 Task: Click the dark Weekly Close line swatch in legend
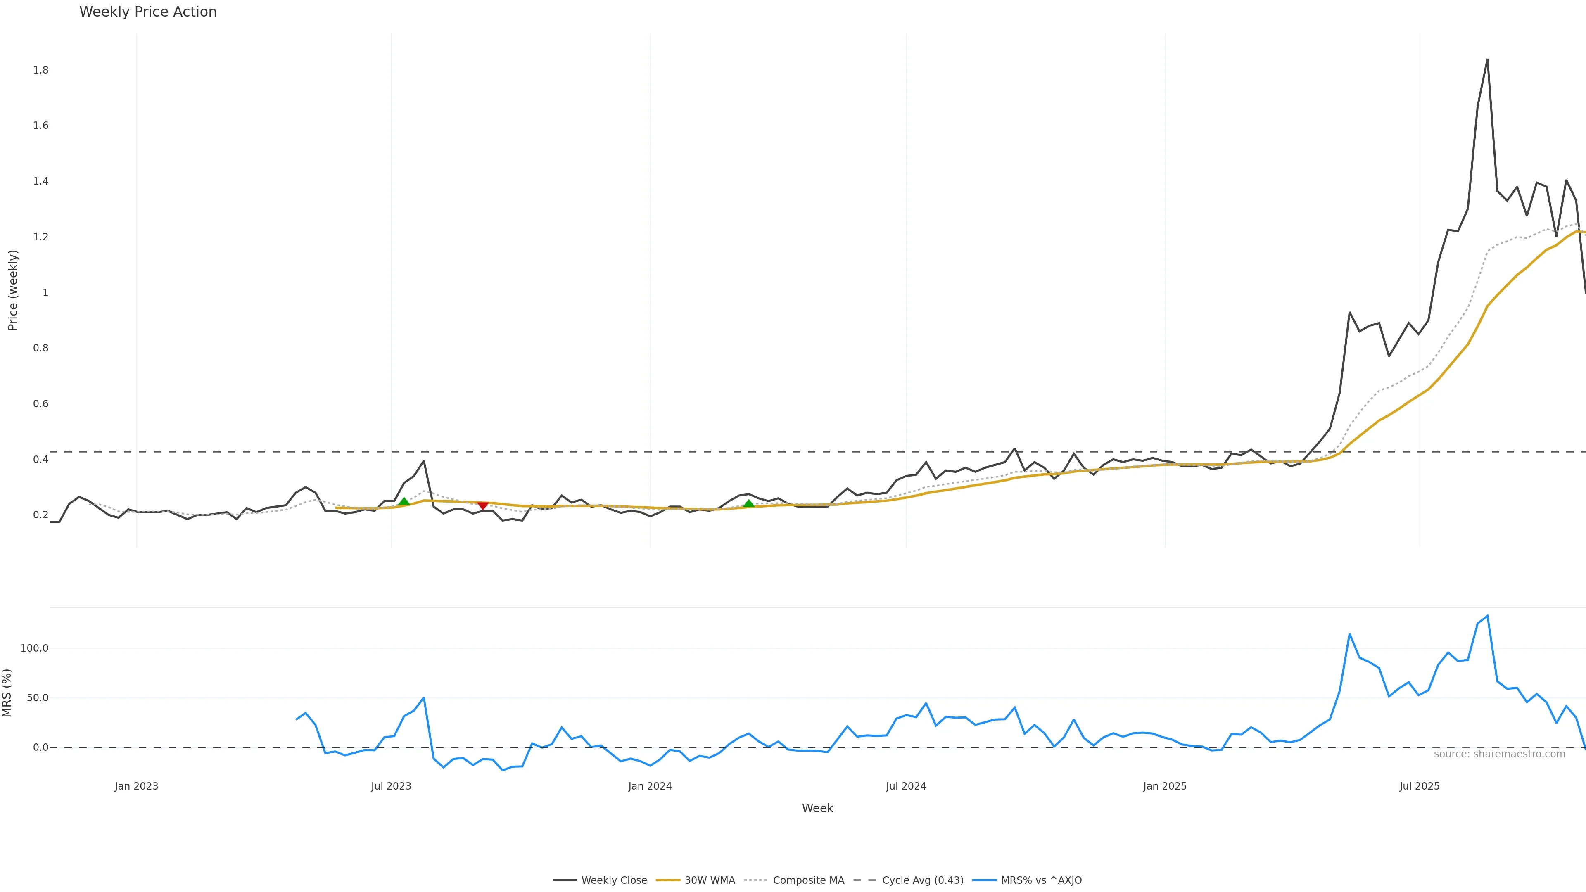(x=564, y=880)
